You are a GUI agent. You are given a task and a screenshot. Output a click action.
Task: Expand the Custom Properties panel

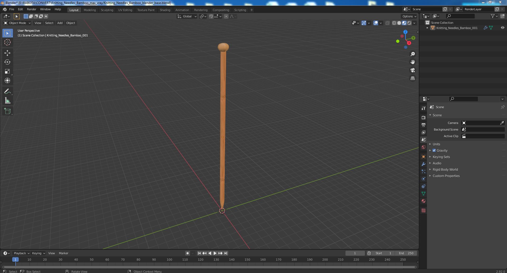tap(446, 176)
